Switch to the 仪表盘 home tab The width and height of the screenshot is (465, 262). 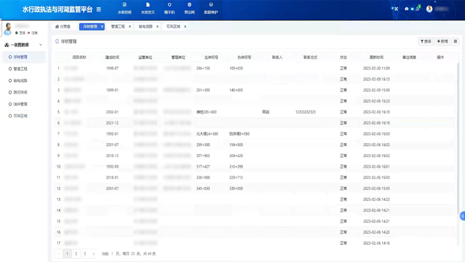coord(63,27)
